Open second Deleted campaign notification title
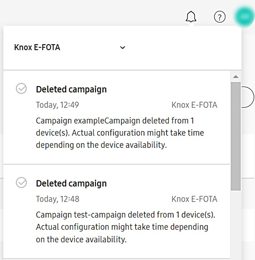The image size is (255, 260). point(71,183)
